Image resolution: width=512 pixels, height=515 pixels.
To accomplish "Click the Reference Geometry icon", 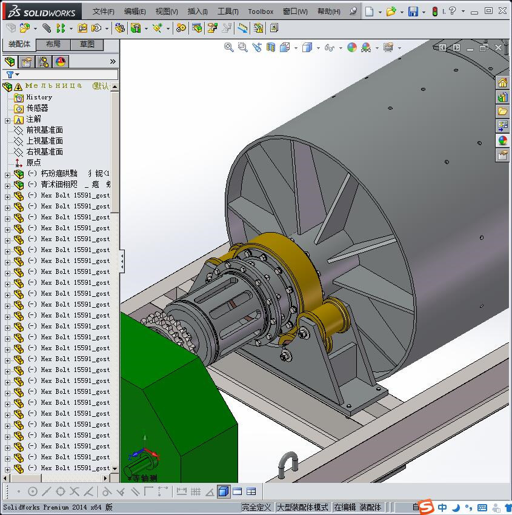I will 158,28.
